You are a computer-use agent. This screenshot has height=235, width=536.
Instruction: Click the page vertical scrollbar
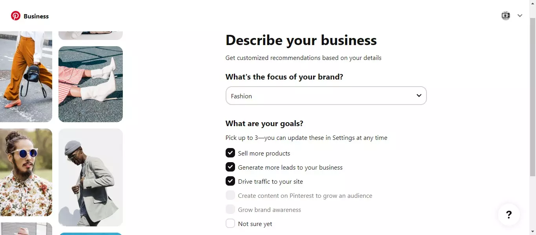tap(532, 98)
